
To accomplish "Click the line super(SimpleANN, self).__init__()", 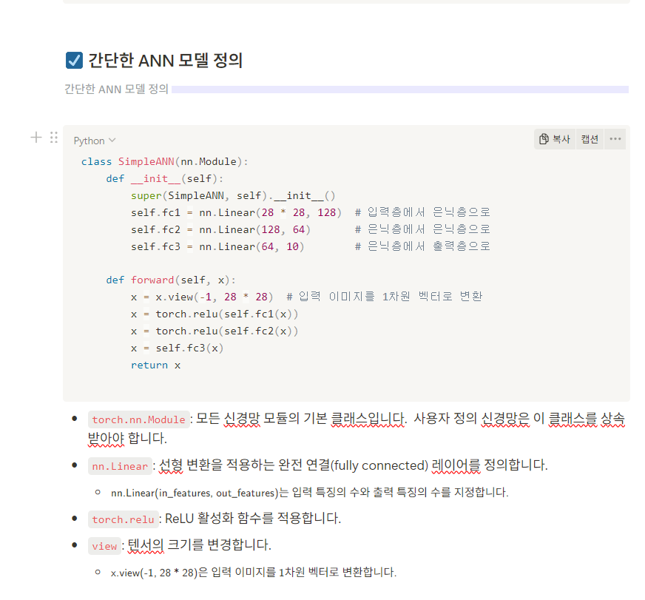I will tap(233, 195).
